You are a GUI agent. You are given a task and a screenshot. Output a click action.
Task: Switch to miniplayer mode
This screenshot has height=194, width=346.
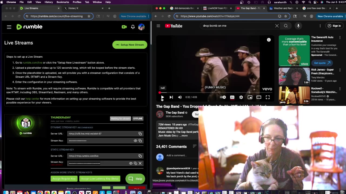(250, 97)
